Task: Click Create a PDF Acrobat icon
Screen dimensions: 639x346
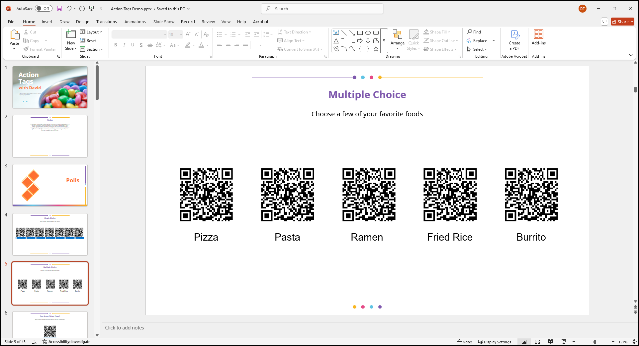Action: click(x=514, y=40)
